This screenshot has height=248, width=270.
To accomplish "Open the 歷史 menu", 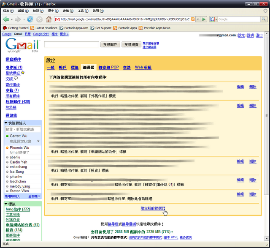I will [53, 11].
